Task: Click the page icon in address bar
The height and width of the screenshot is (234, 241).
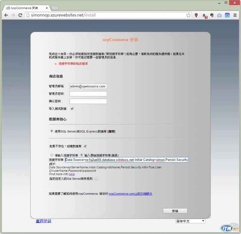Action: coord(28,15)
